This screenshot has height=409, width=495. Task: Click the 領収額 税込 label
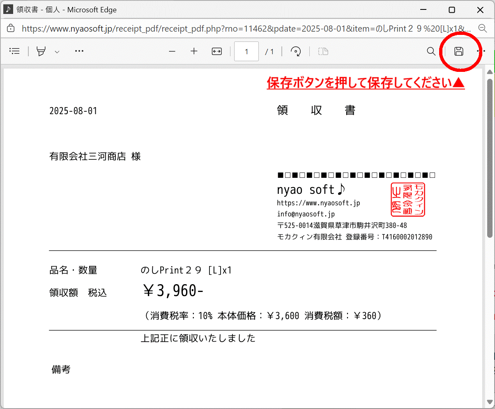[x=78, y=293]
